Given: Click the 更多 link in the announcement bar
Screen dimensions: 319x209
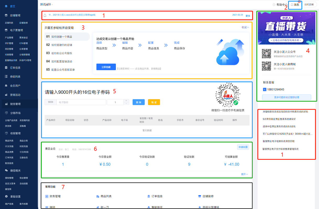Looking at the screenshot, I should point(248,16).
